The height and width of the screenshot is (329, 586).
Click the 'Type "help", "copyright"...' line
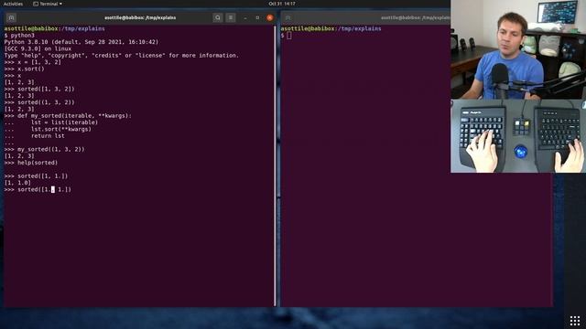[x=122, y=56]
